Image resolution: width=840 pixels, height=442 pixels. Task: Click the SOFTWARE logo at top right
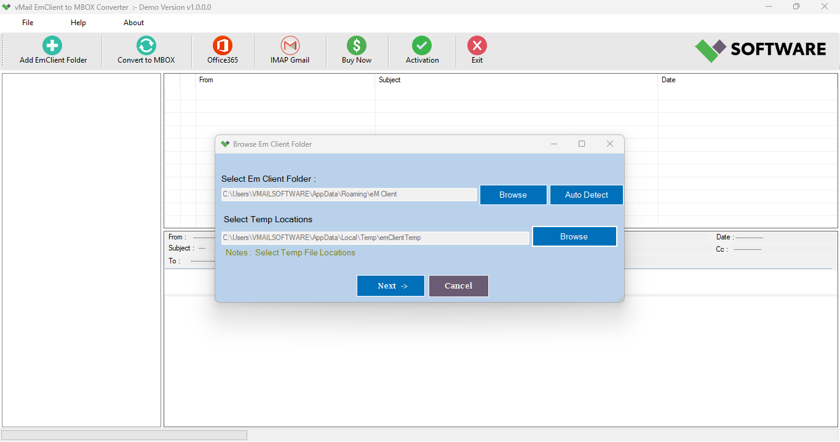[x=760, y=50]
